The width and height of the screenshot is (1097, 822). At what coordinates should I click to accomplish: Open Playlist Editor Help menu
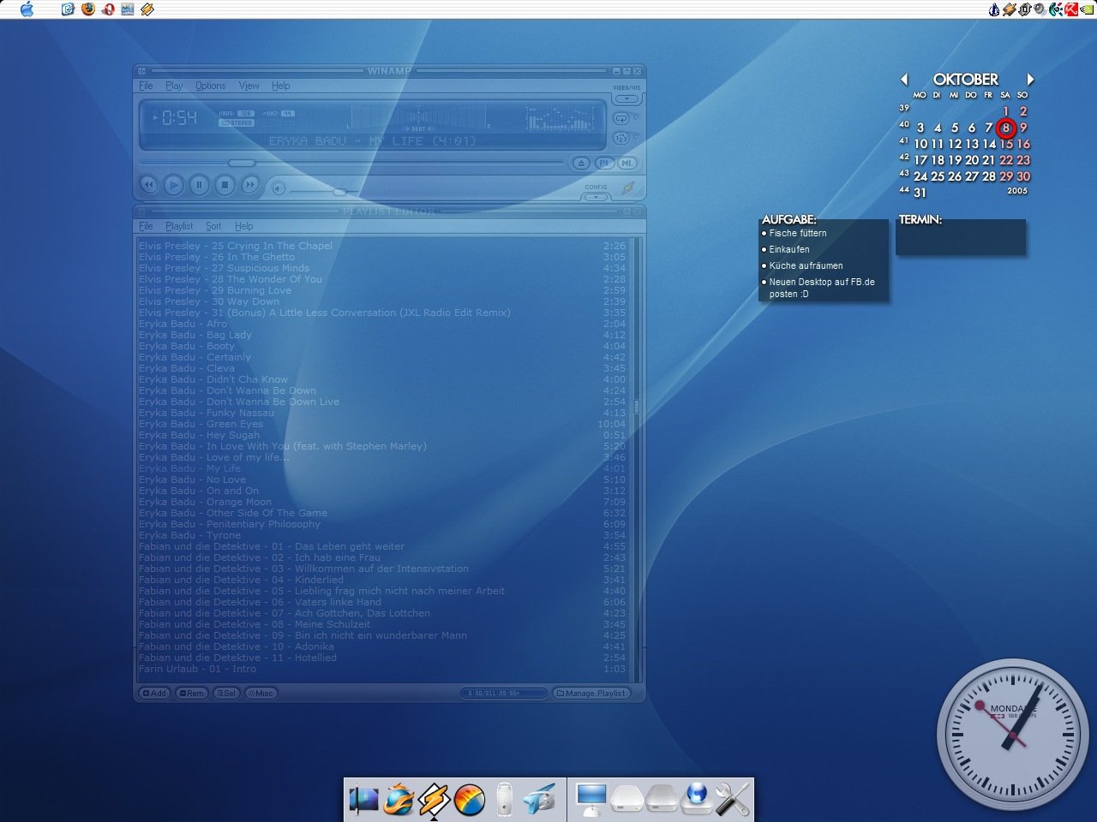tap(244, 226)
